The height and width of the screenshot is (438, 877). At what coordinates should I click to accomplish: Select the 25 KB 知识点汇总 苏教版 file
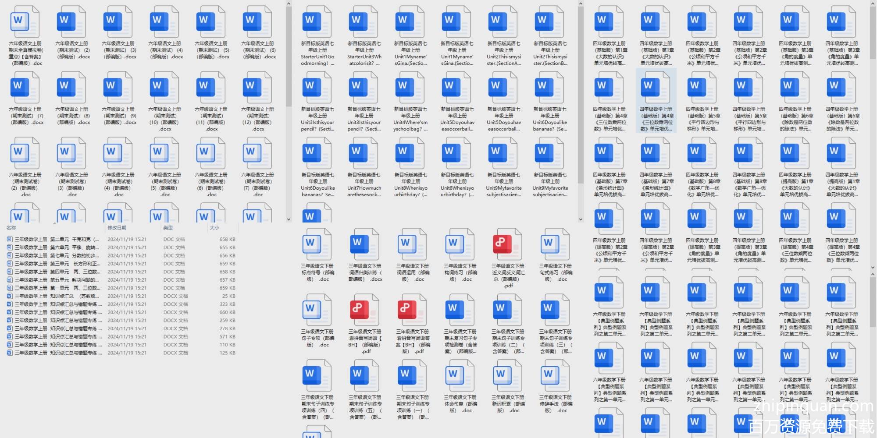tap(57, 296)
